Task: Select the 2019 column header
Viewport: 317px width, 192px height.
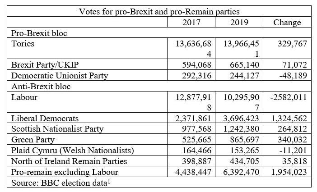Action: tap(239, 22)
